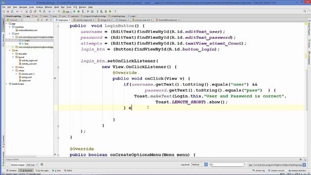
Task: Click the Copy toolbar icon
Action: (x=31, y=12)
